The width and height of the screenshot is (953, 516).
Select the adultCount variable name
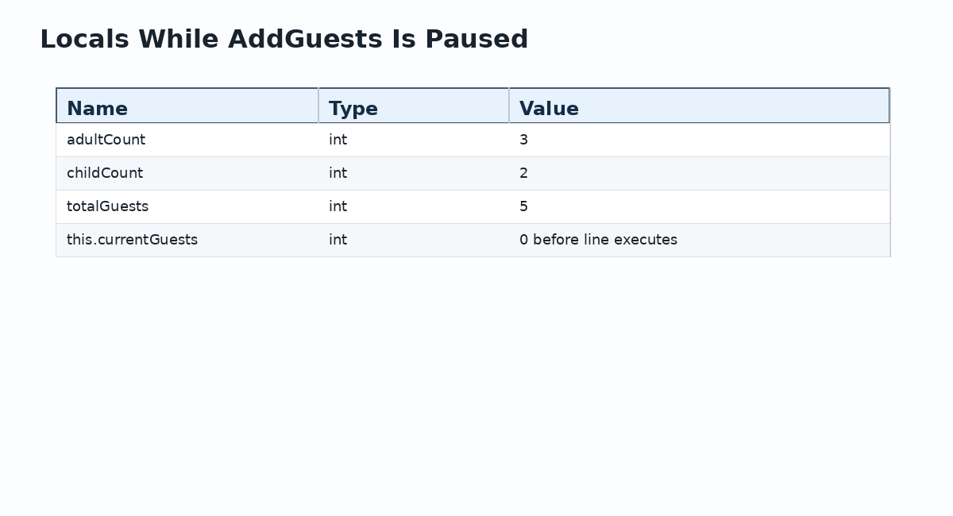click(x=106, y=140)
